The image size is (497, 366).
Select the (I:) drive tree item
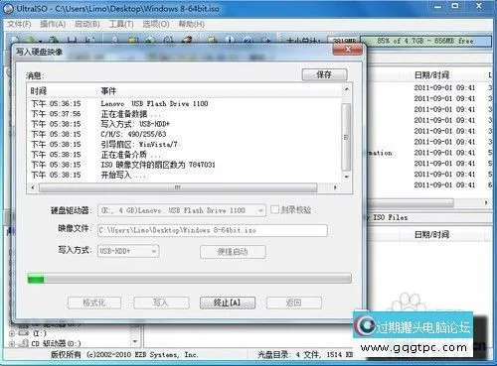[x=40, y=333]
